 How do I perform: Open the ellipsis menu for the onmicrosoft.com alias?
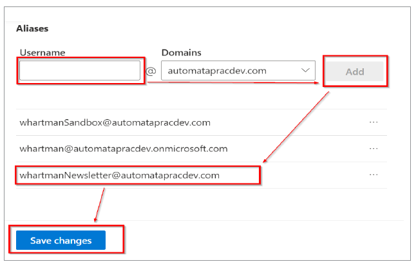373,149
